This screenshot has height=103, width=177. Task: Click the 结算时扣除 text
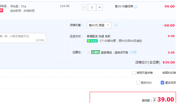[169, 73]
